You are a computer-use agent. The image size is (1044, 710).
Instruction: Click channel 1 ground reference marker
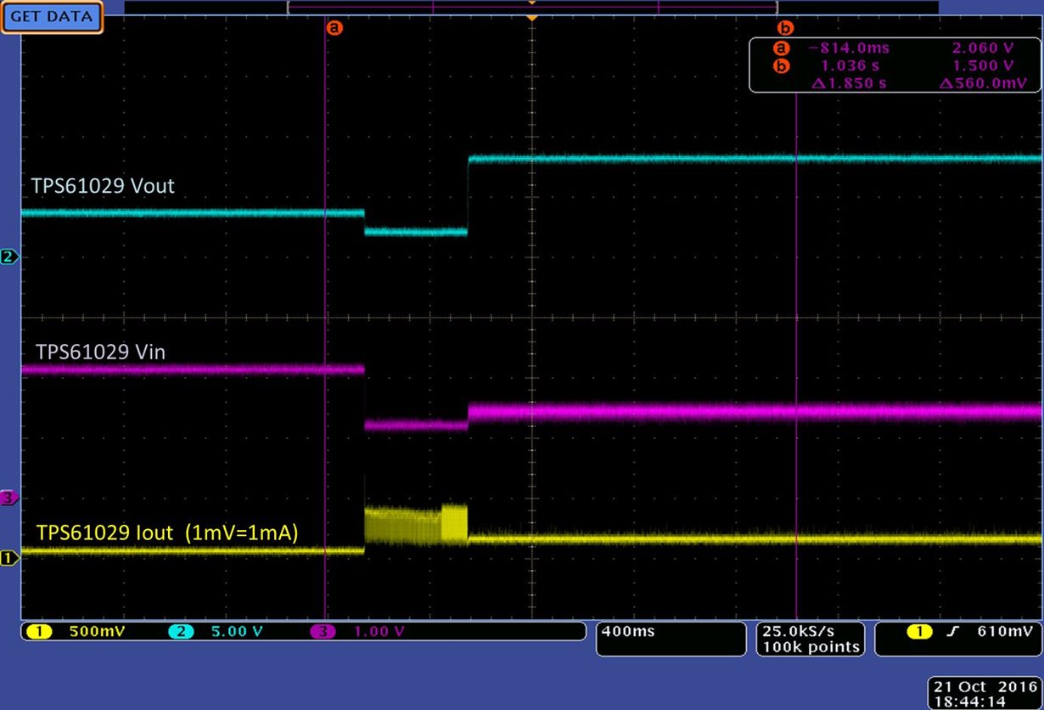point(9,558)
